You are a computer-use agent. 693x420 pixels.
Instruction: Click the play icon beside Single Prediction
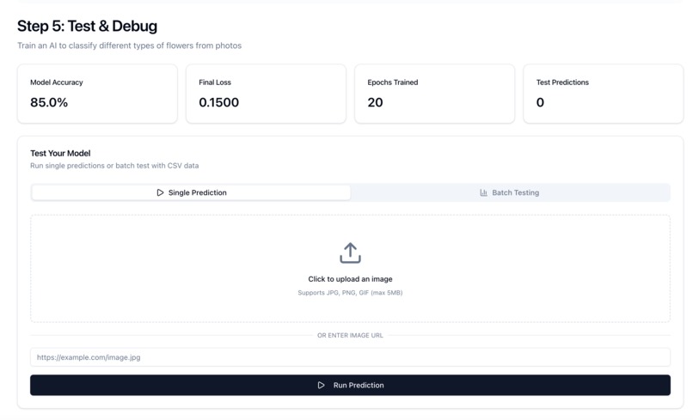(x=160, y=192)
